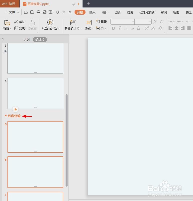This screenshot has height=201, width=193.
Task: Switch to the 设计 tab
Action: click(x=105, y=12)
